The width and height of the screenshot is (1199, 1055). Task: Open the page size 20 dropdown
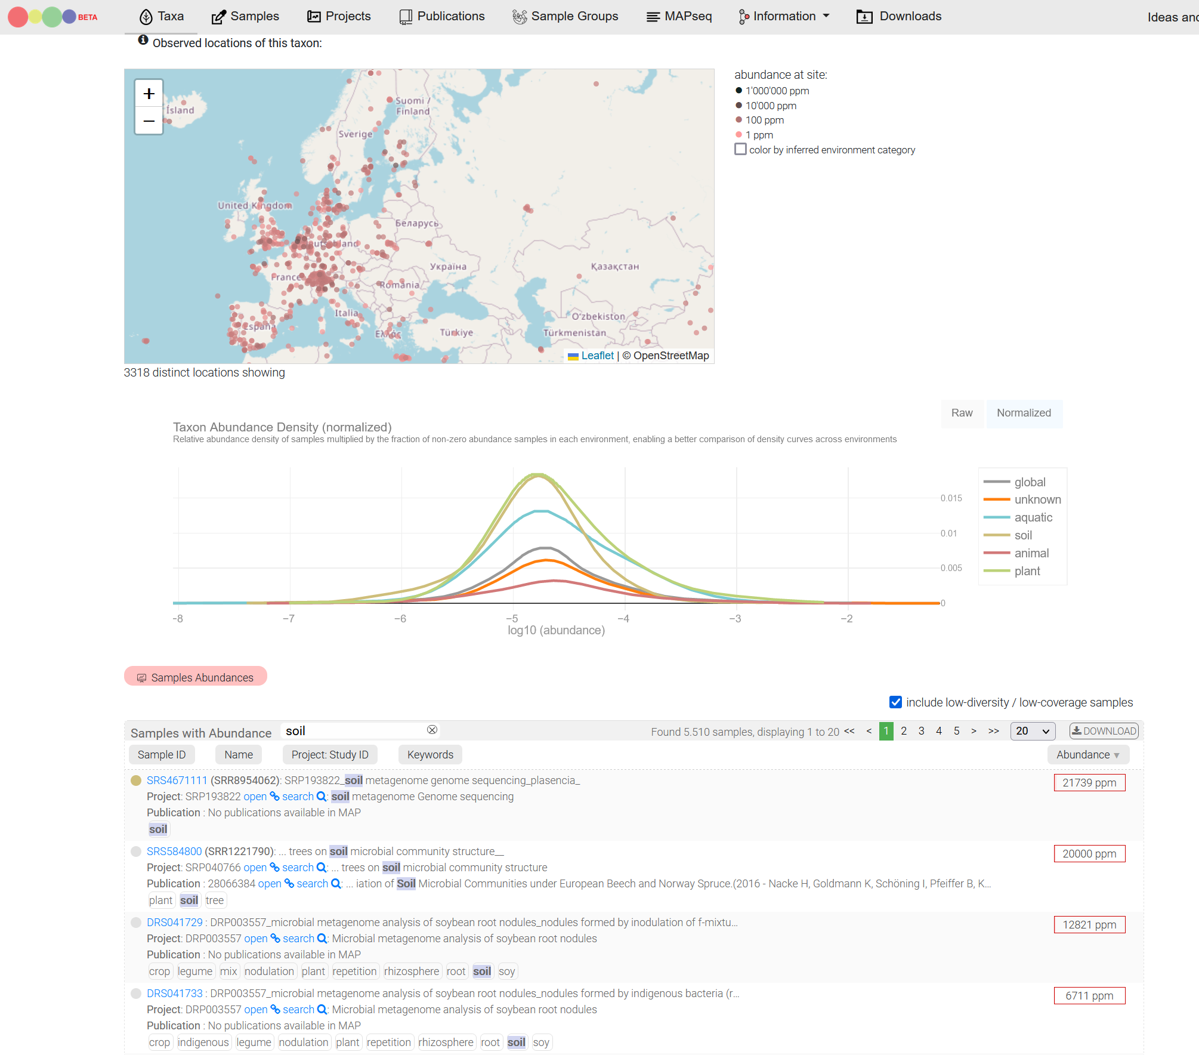[x=1033, y=731]
